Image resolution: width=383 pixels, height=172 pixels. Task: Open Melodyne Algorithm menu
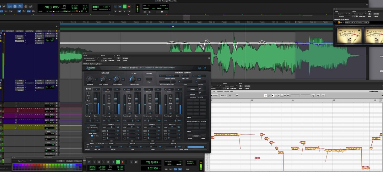pos(219,92)
